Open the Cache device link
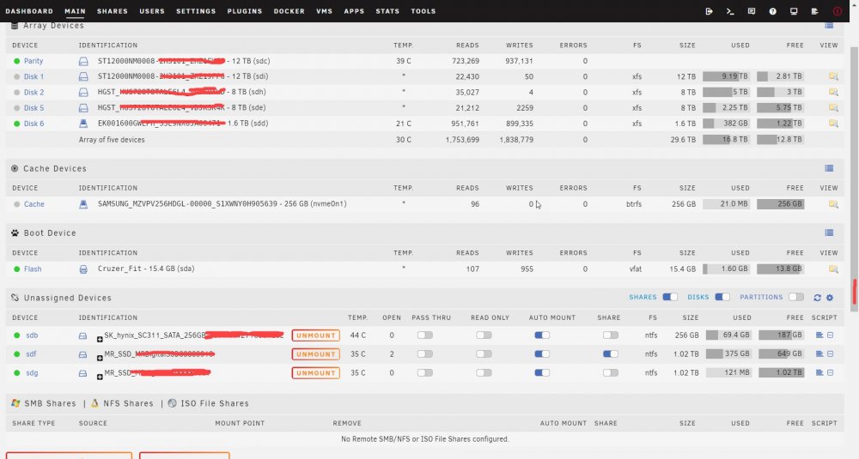This screenshot has height=459, width=859. (x=34, y=204)
